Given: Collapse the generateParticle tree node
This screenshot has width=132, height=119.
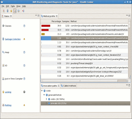Looking at the screenshot, I should pos(44,95).
